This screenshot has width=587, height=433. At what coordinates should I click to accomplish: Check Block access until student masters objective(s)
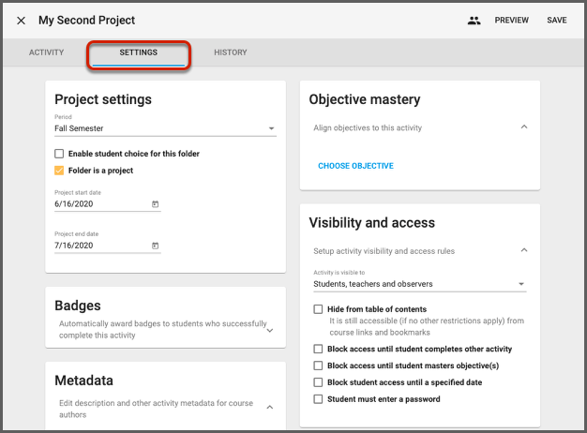[x=319, y=366]
